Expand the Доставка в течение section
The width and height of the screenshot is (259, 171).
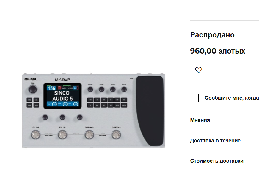click(215, 141)
